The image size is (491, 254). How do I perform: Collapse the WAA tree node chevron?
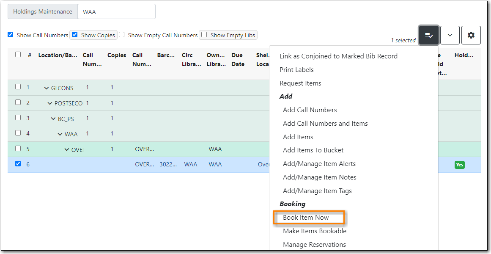[x=60, y=134]
